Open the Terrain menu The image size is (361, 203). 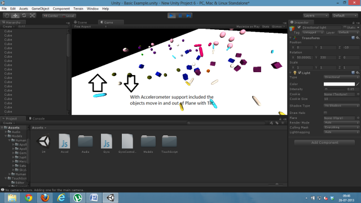point(78,8)
